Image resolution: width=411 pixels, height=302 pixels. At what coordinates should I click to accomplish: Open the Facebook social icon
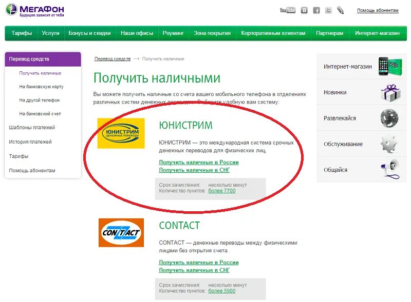coord(316,10)
